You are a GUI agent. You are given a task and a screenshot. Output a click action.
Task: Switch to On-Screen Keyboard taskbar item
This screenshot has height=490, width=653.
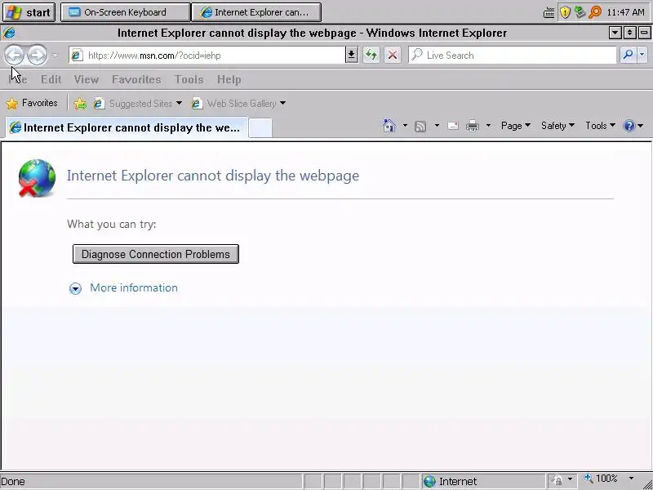click(x=126, y=12)
